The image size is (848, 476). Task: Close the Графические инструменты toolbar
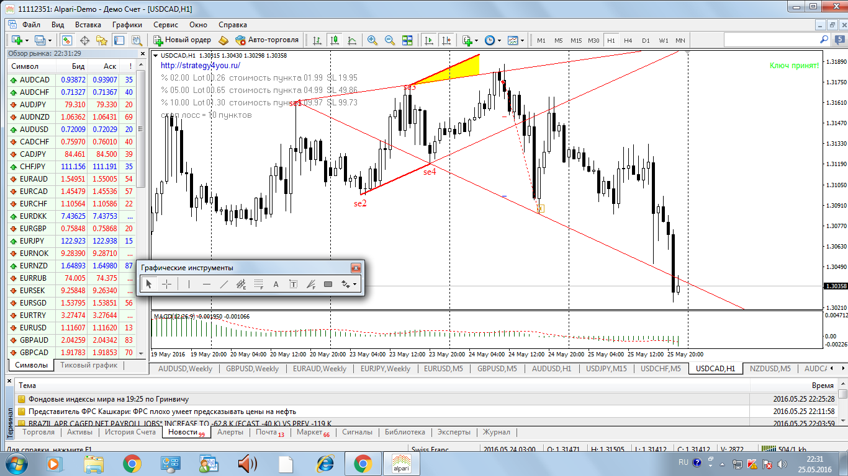356,268
